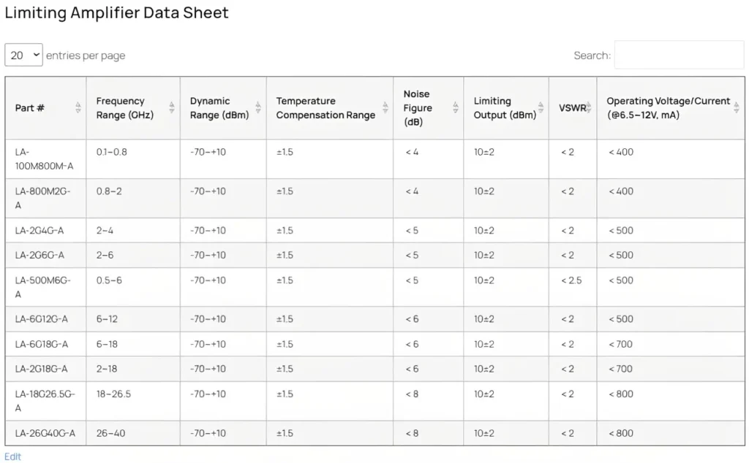Screen dimensions: 749x463
Task: Click the LA-6G18G-A part number cell
Action: 42,344
